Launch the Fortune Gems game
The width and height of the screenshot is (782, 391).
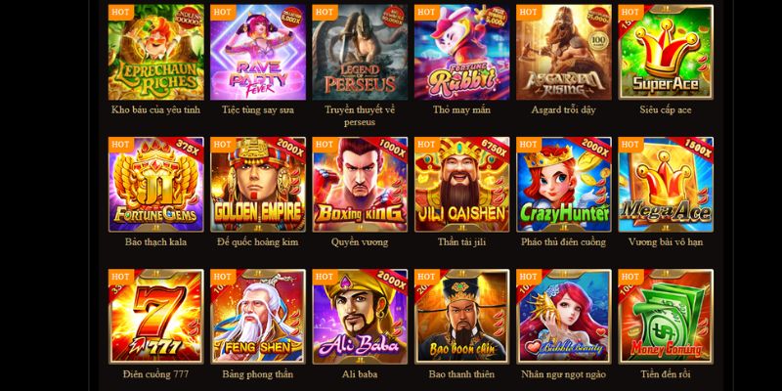coord(156,185)
